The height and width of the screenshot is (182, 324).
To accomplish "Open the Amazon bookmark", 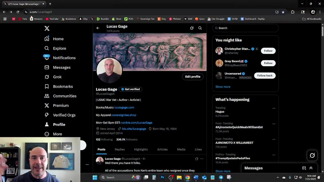I will (36, 19).
